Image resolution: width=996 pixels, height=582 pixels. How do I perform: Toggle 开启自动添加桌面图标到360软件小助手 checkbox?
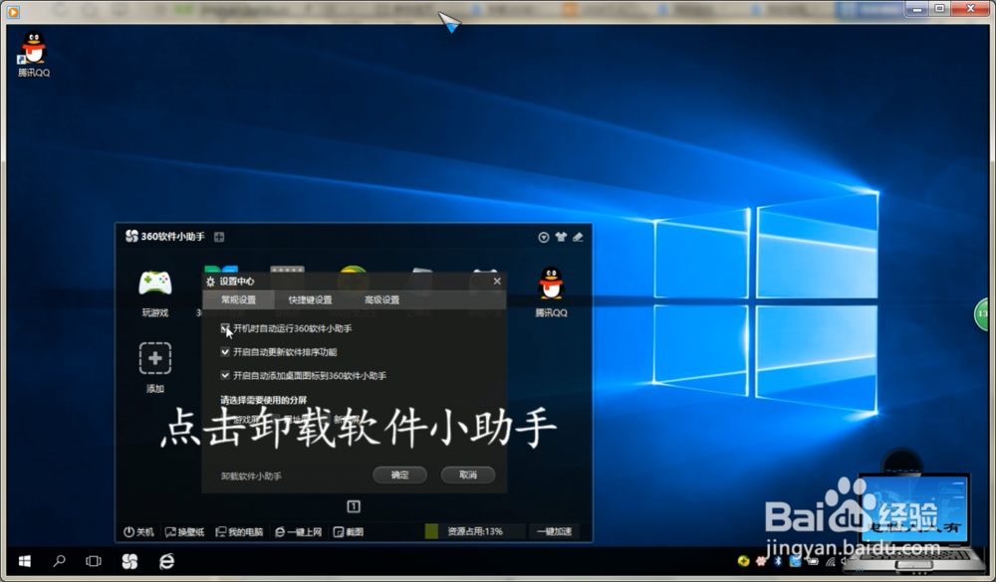[x=225, y=375]
